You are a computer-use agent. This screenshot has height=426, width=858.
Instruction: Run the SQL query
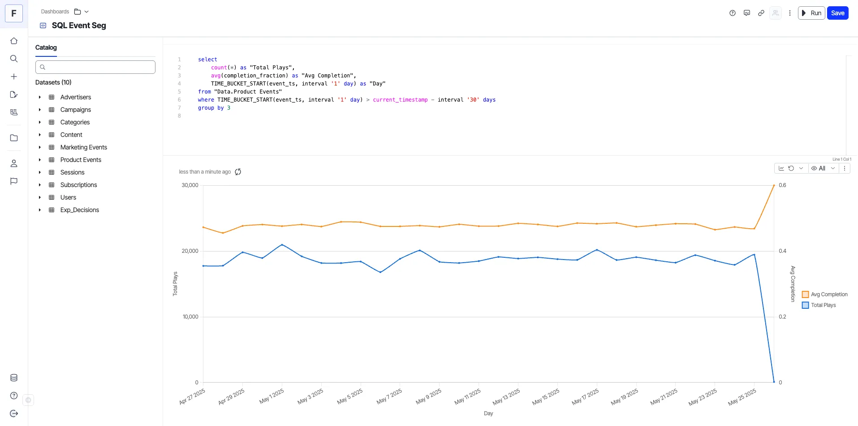pos(811,13)
